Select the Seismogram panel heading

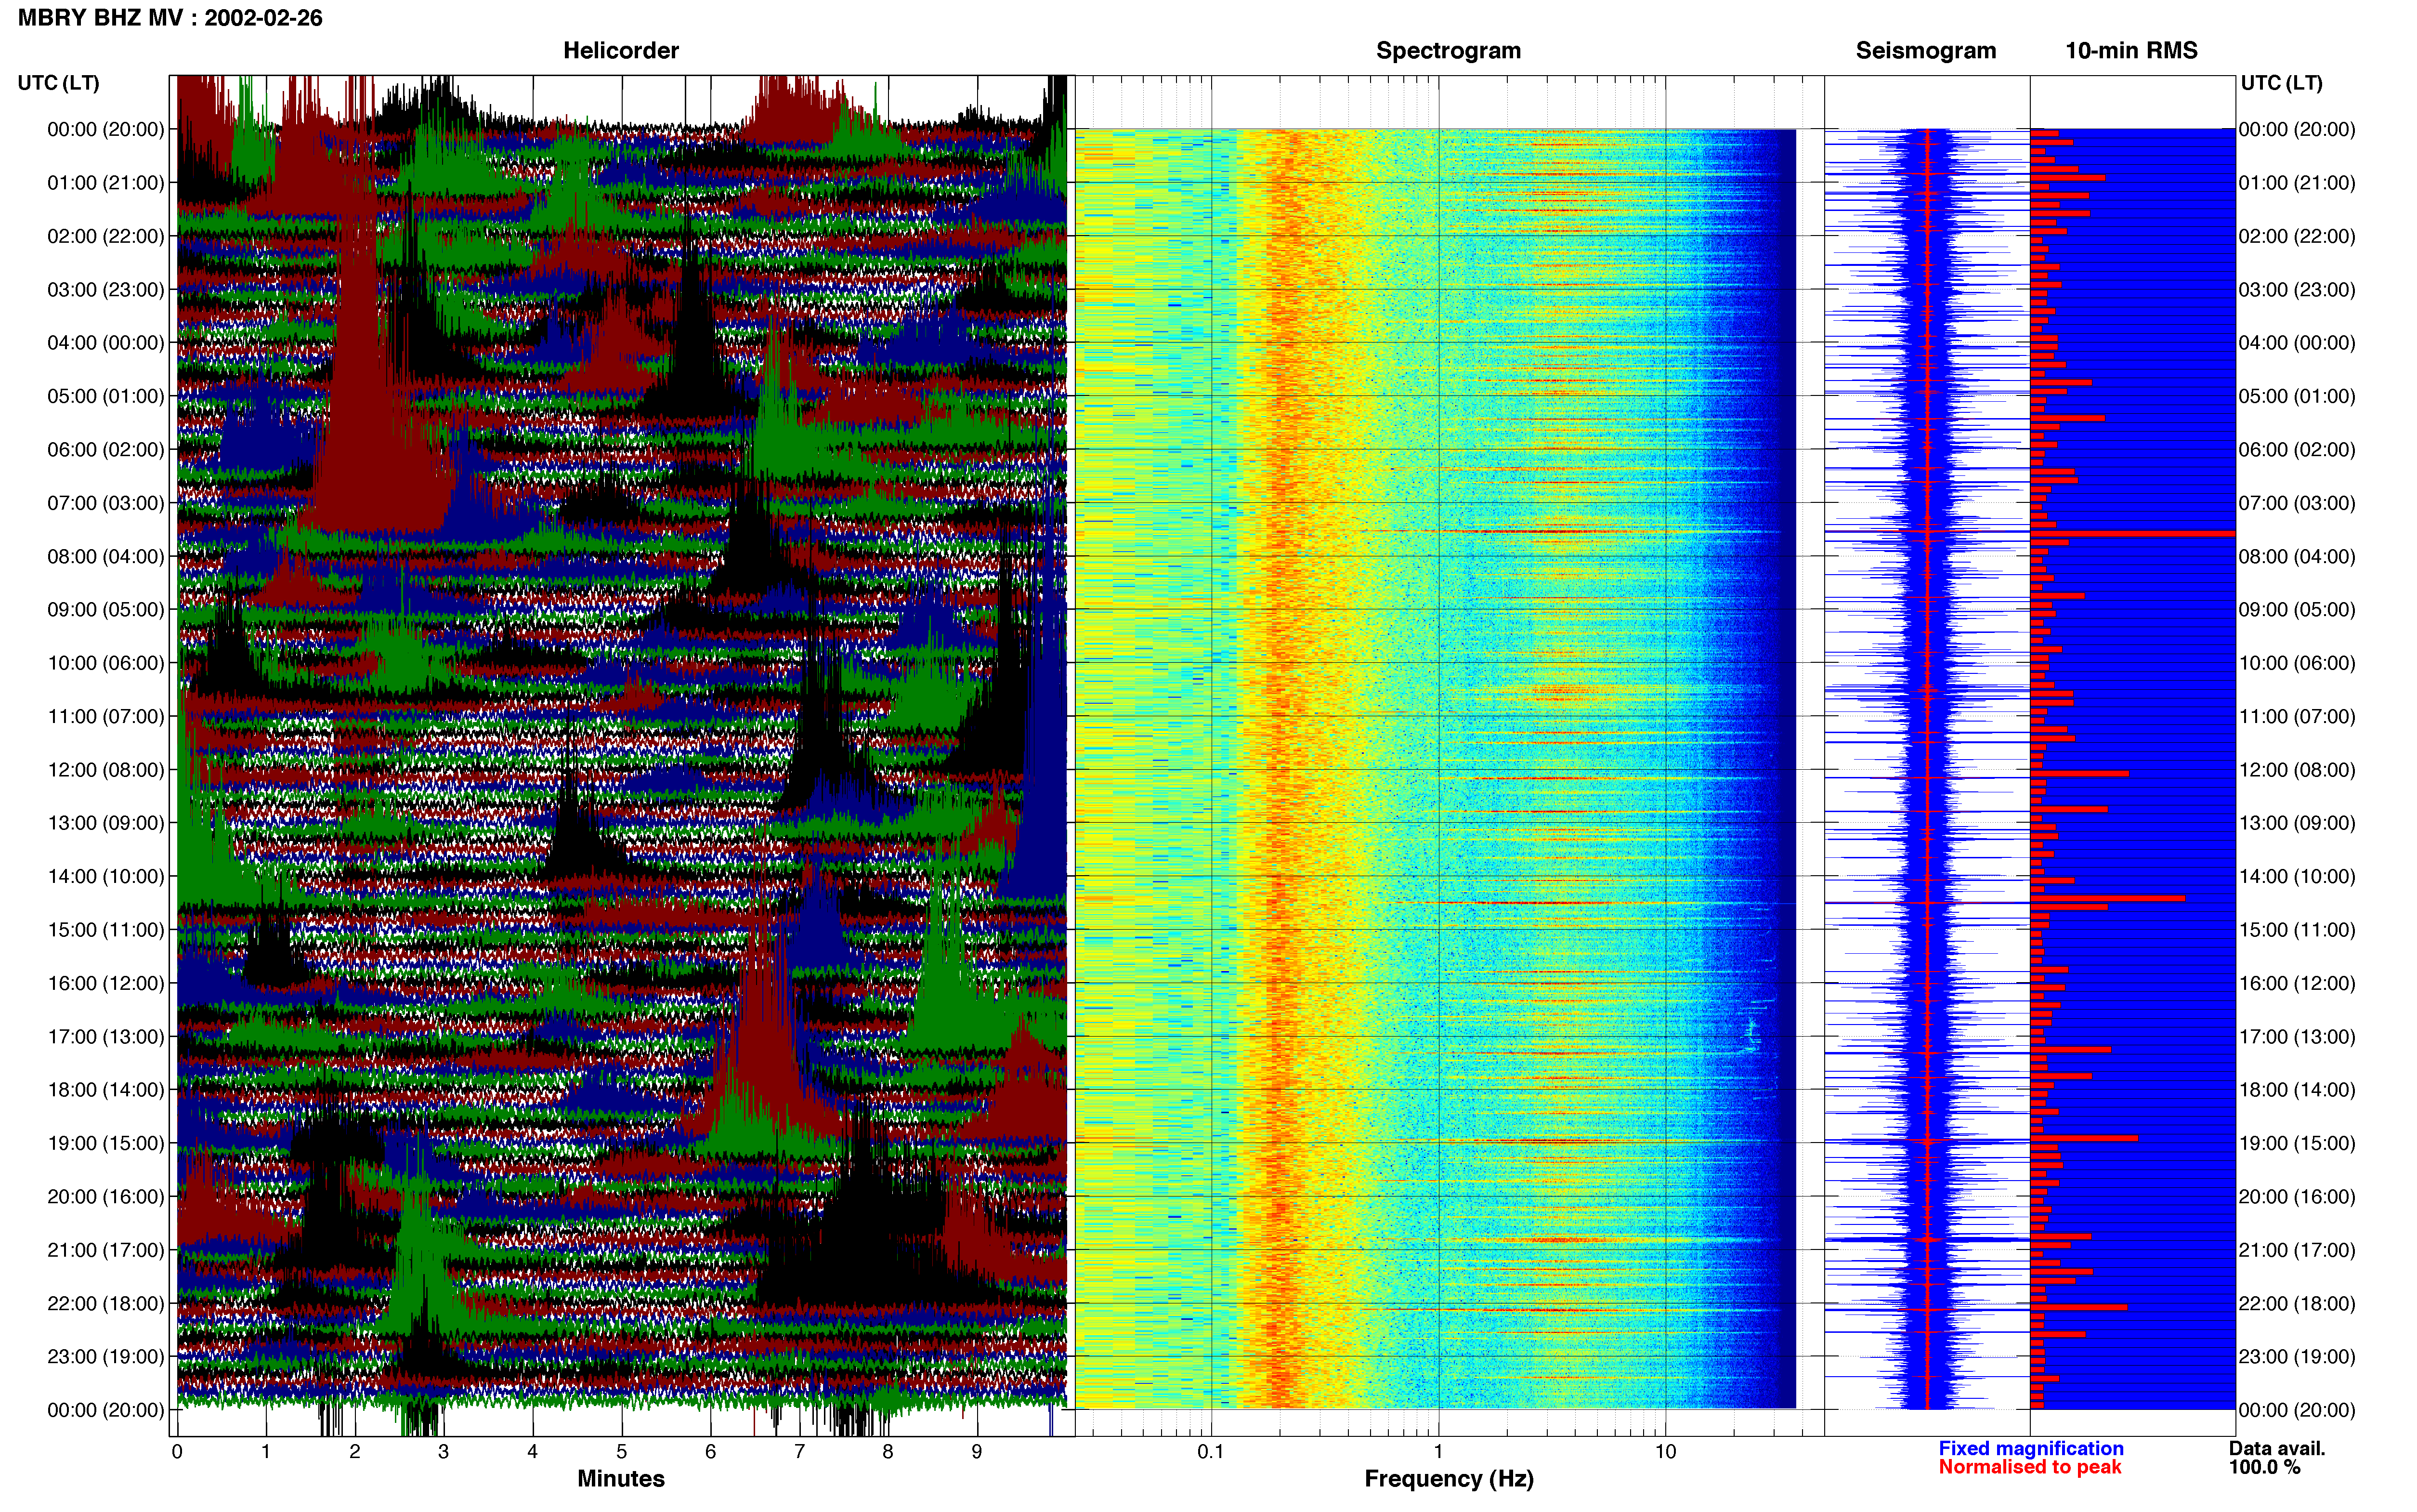coord(1925,51)
